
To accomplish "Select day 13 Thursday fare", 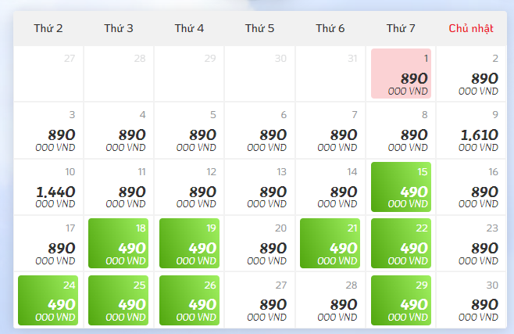I will (259, 187).
